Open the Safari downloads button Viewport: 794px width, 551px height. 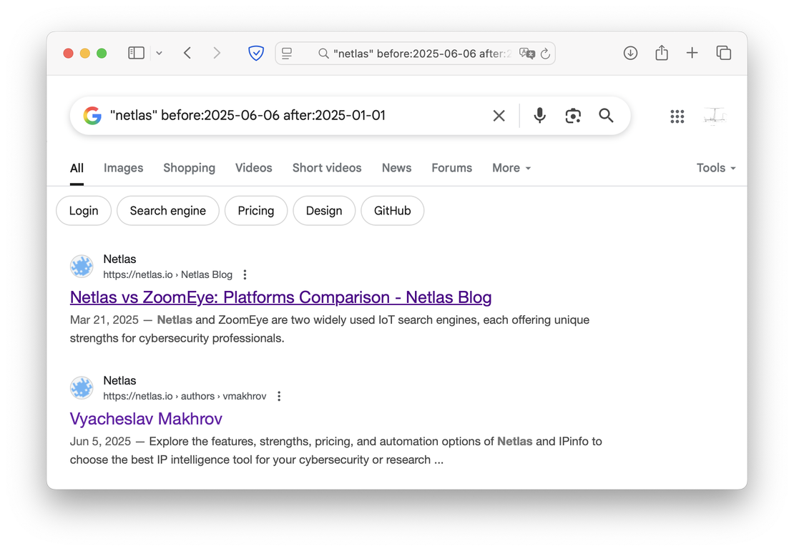pyautogui.click(x=630, y=53)
